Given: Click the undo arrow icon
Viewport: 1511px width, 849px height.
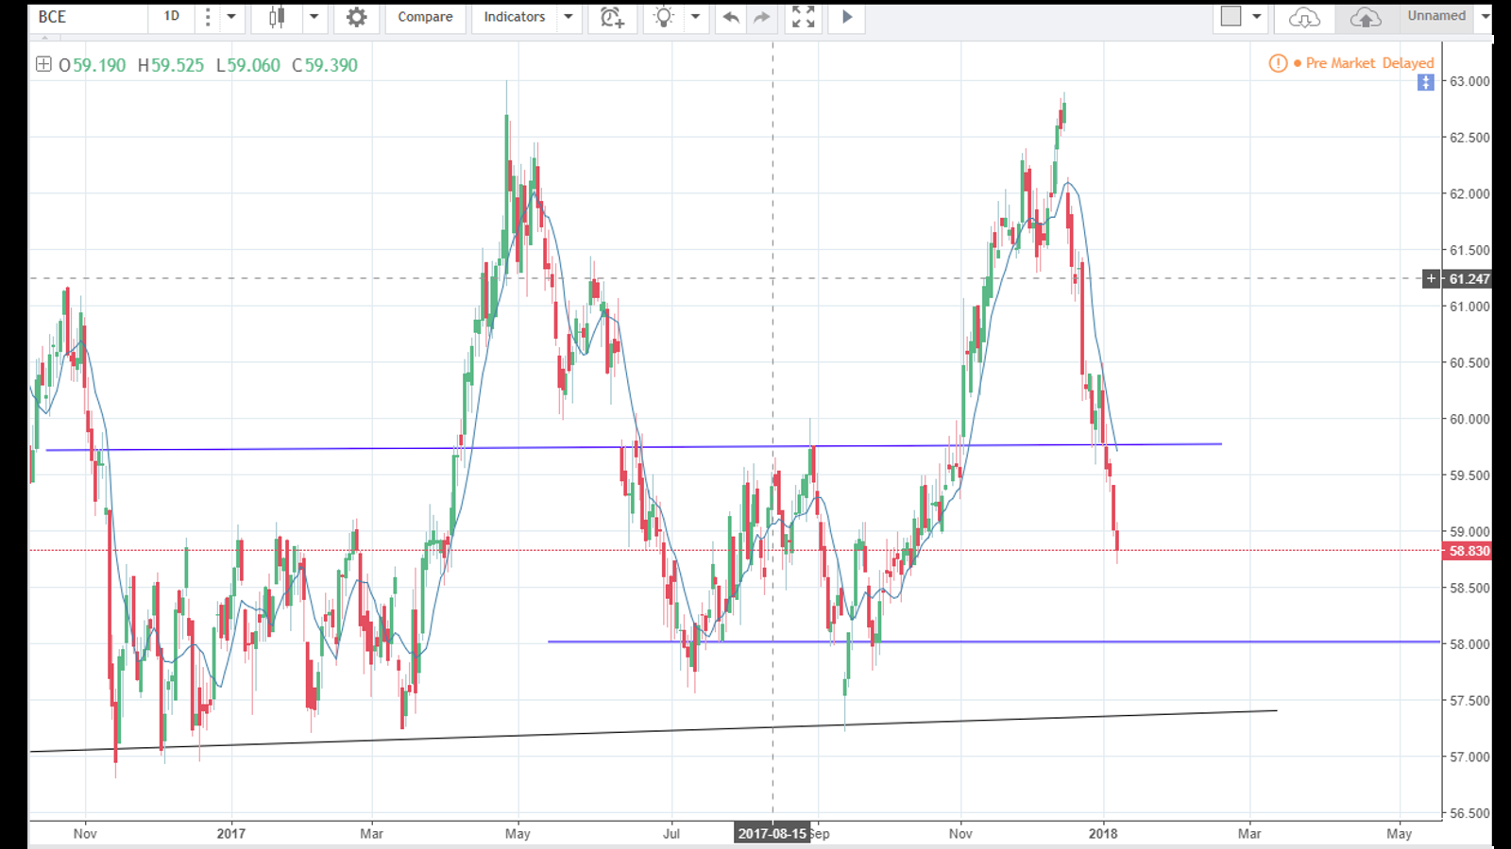Looking at the screenshot, I should 730,17.
